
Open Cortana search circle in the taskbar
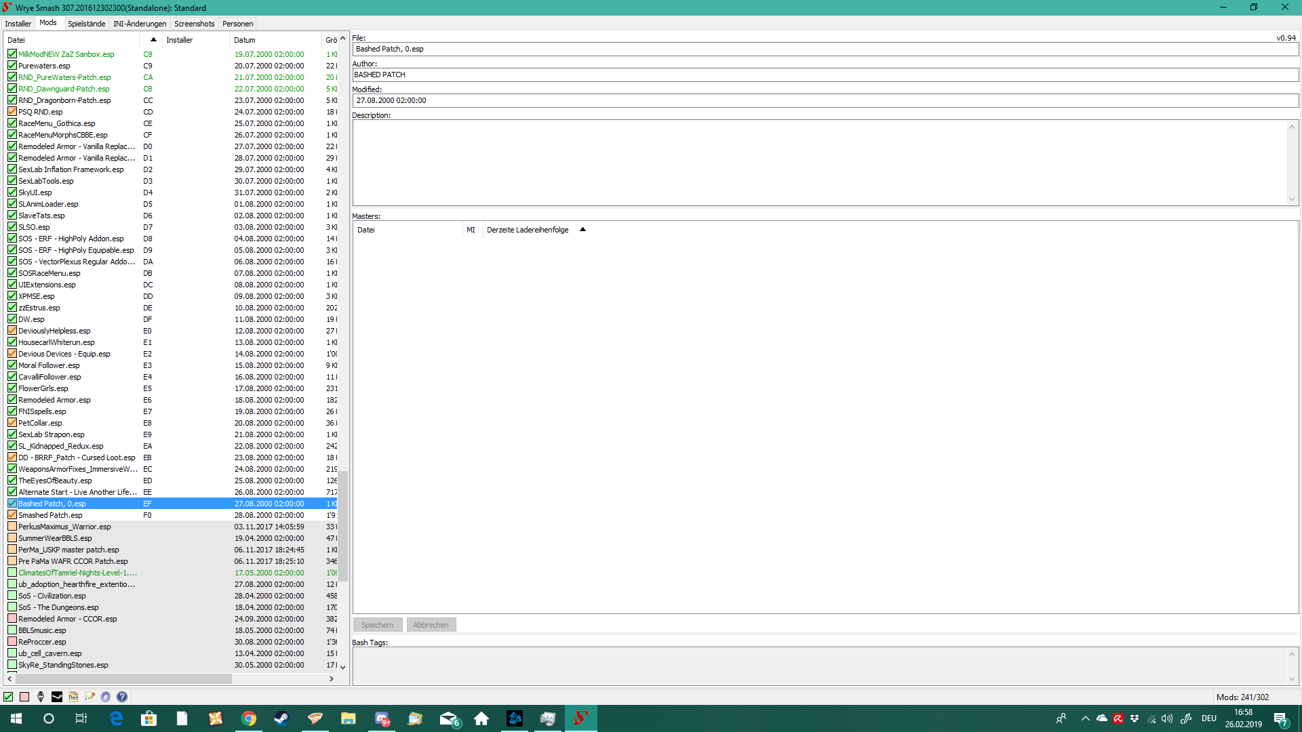[49, 718]
